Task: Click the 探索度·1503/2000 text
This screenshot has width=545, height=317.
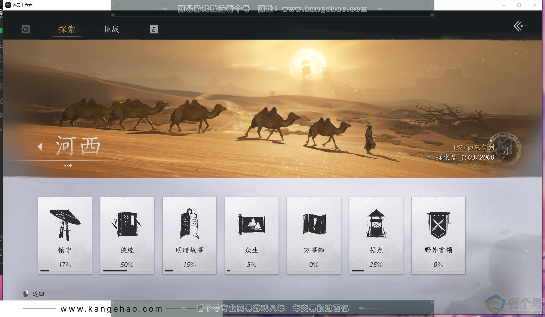Action: (x=465, y=157)
